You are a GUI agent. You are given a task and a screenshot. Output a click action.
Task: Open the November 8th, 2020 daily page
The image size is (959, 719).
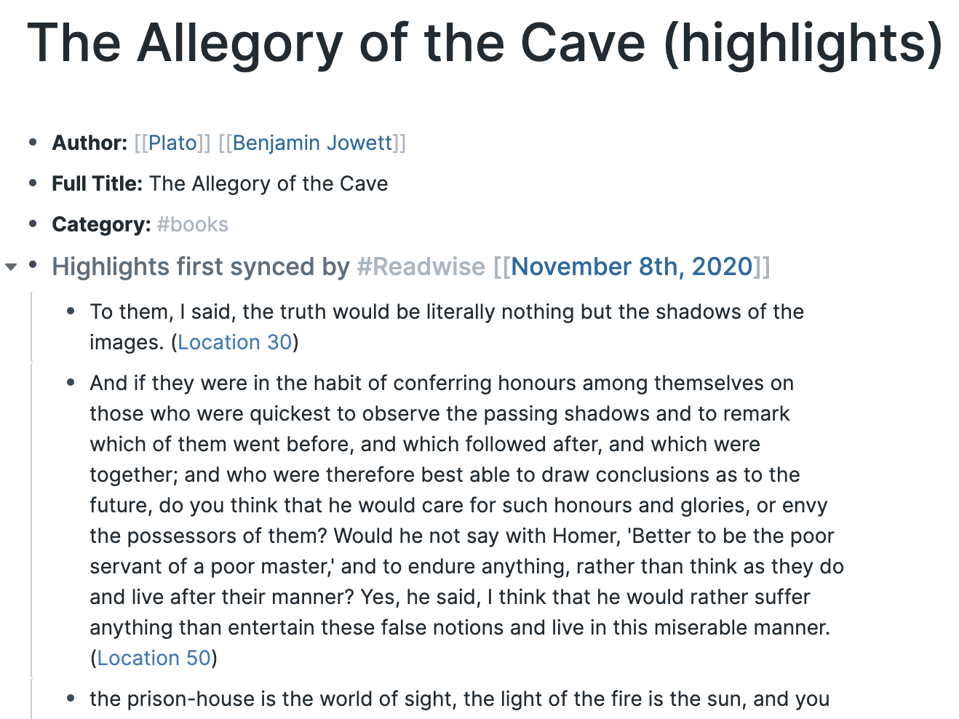coord(632,266)
